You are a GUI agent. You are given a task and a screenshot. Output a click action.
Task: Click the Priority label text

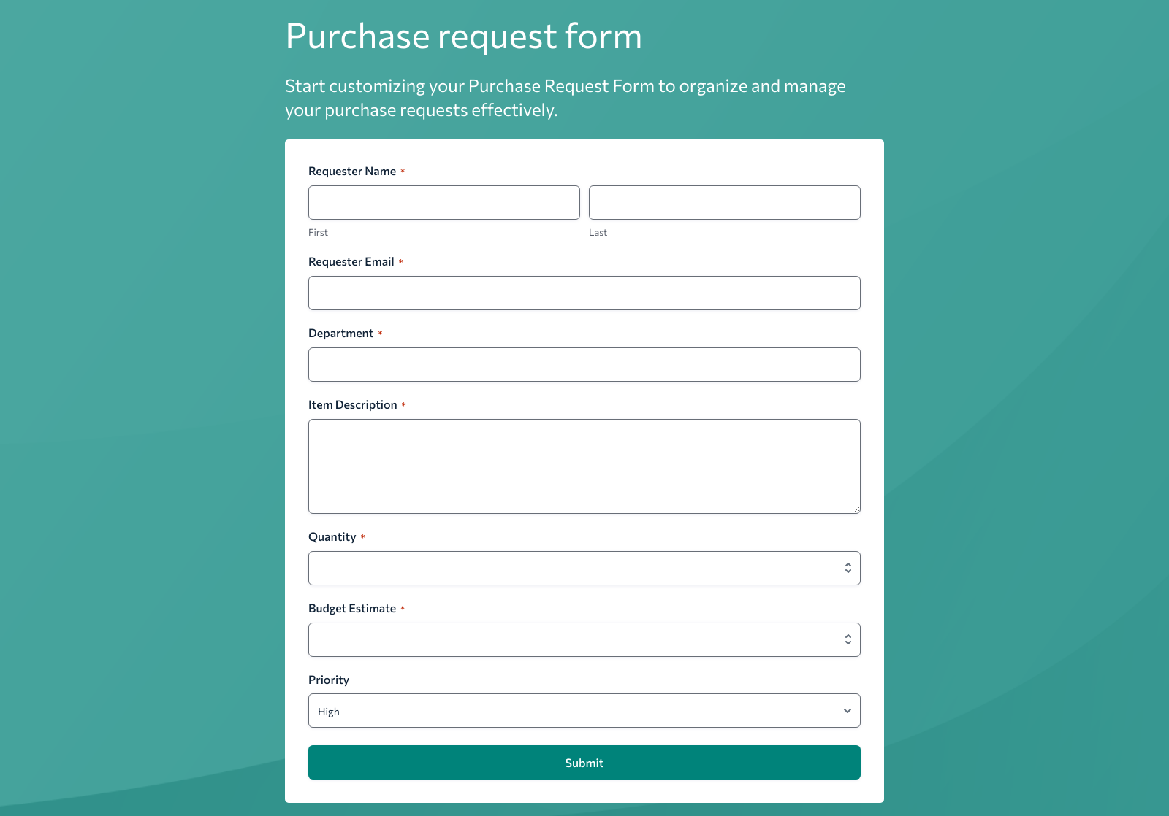tap(328, 680)
